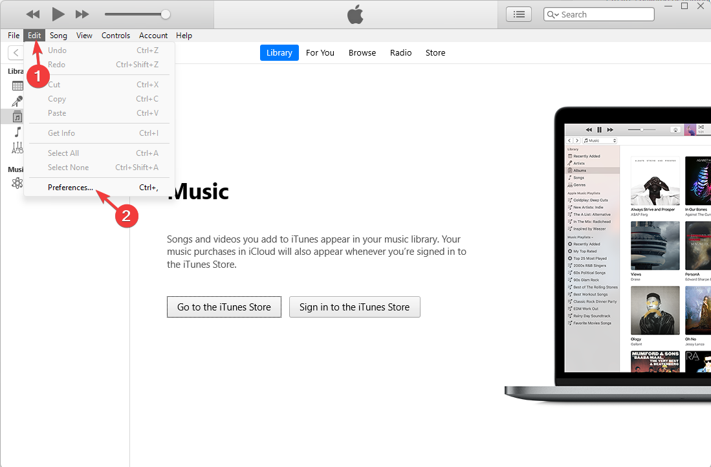Viewport: 711px width, 467px height.
Task: Click the Apple logo in the toolbar
Action: (355, 14)
